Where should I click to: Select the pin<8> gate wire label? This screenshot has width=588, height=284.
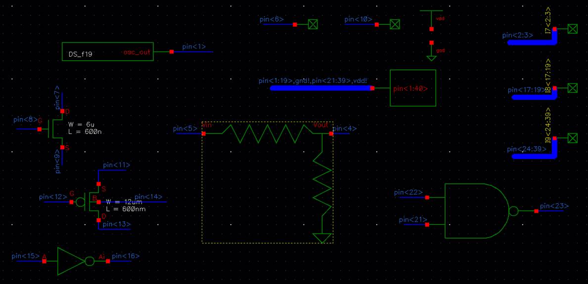coord(26,120)
